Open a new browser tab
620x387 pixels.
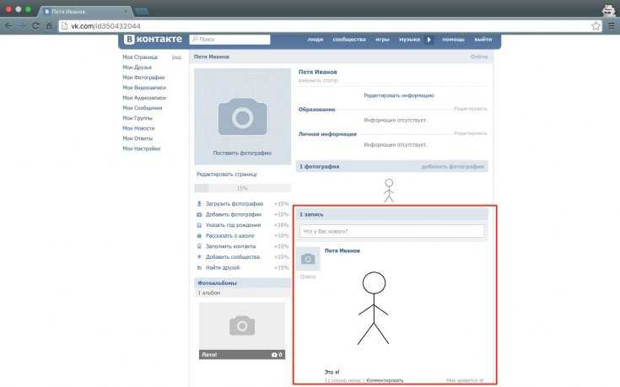pos(141,11)
